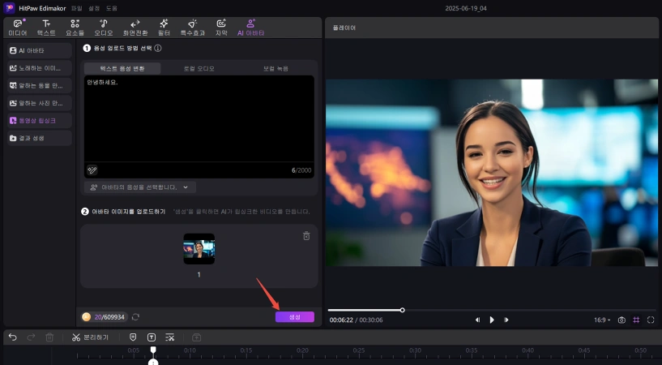The width and height of the screenshot is (662, 365).
Task: Select 동영상 립싱크 sidebar item
Action: tap(40, 120)
